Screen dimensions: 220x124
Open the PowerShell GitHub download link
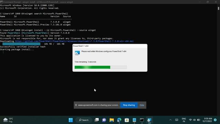[74, 41]
